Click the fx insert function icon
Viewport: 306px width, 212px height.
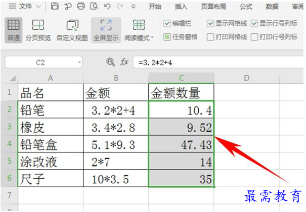(x=124, y=62)
